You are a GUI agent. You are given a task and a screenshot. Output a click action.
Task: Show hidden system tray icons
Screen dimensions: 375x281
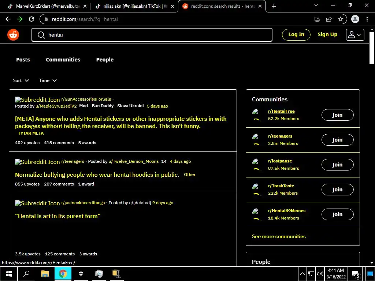(302, 274)
